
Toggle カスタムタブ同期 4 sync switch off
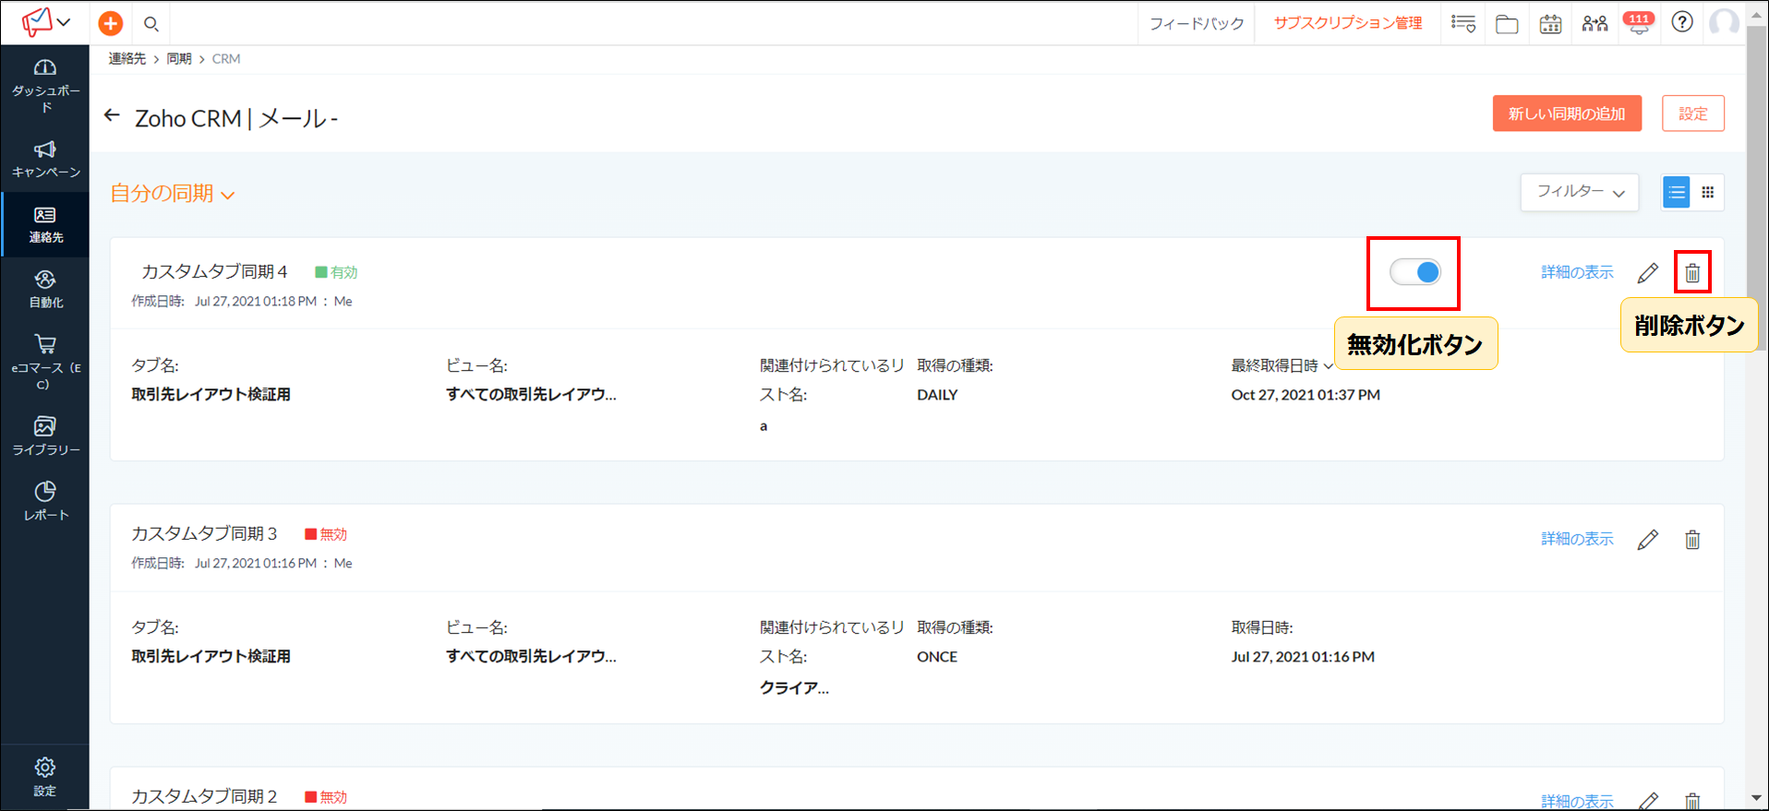(x=1415, y=272)
